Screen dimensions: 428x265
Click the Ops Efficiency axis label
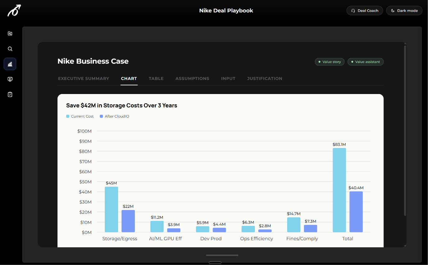[x=256, y=239]
